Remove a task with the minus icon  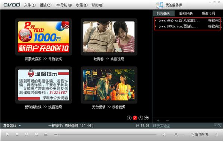pyautogui.click(x=167, y=120)
